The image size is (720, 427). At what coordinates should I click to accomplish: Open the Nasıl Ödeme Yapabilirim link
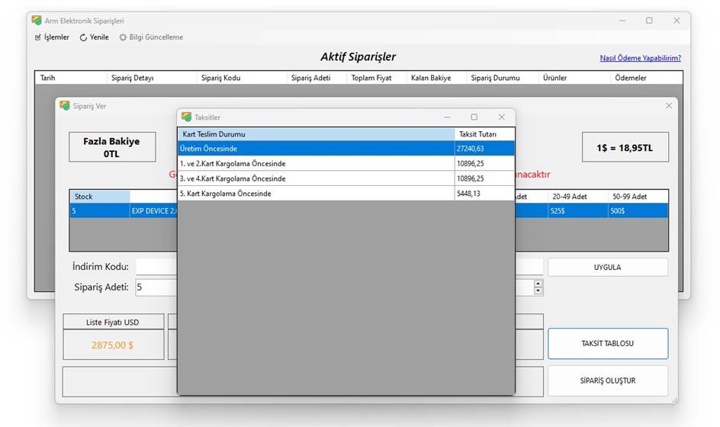640,58
